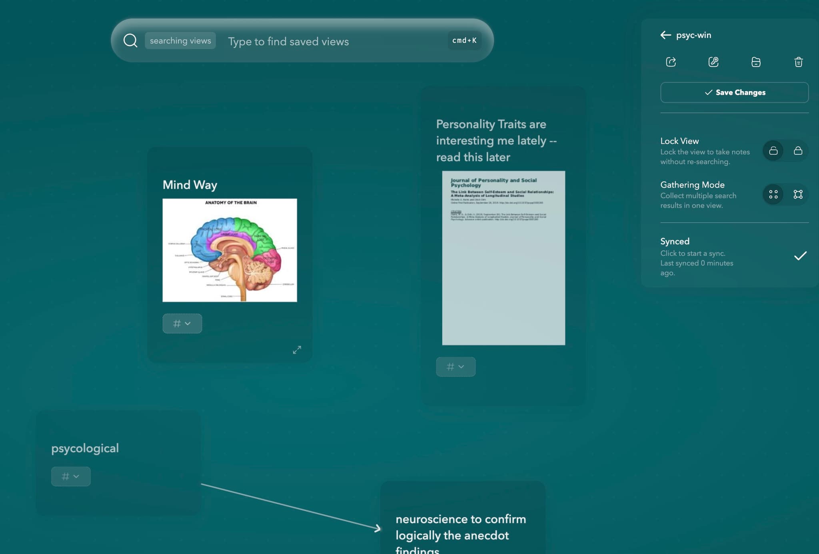This screenshot has width=819, height=554.
Task: Click the search magnifier icon
Action: pyautogui.click(x=130, y=40)
